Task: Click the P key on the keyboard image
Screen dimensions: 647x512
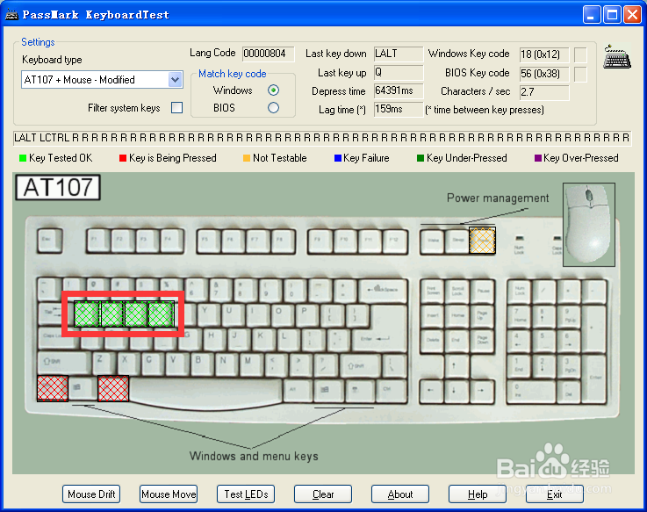Action: click(306, 314)
